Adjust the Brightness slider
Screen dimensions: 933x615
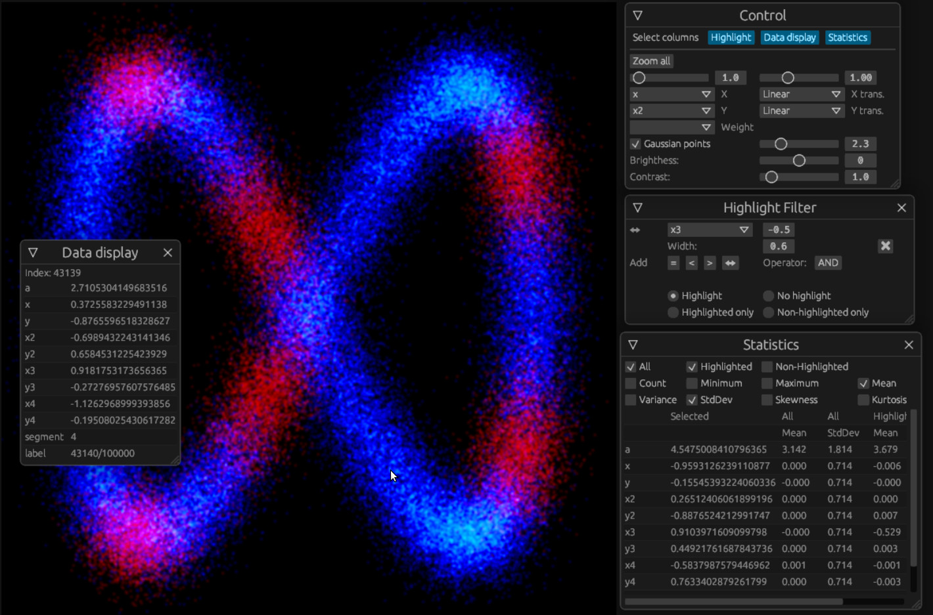click(x=798, y=159)
